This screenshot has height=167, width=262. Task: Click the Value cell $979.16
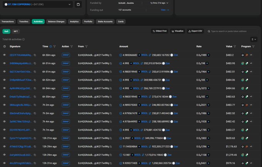[230, 163]
